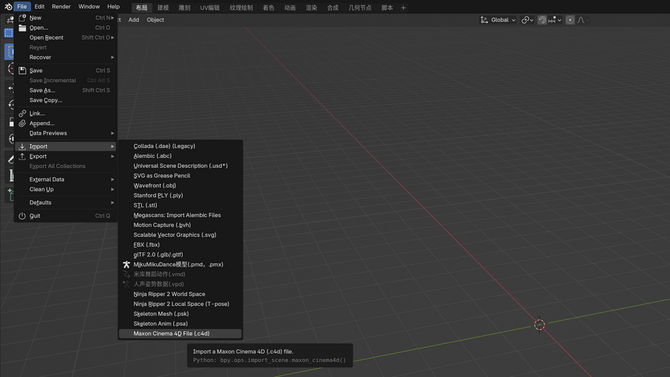670x377 pixels.
Task: Add a new workspace with plus button
Action: coord(403,8)
